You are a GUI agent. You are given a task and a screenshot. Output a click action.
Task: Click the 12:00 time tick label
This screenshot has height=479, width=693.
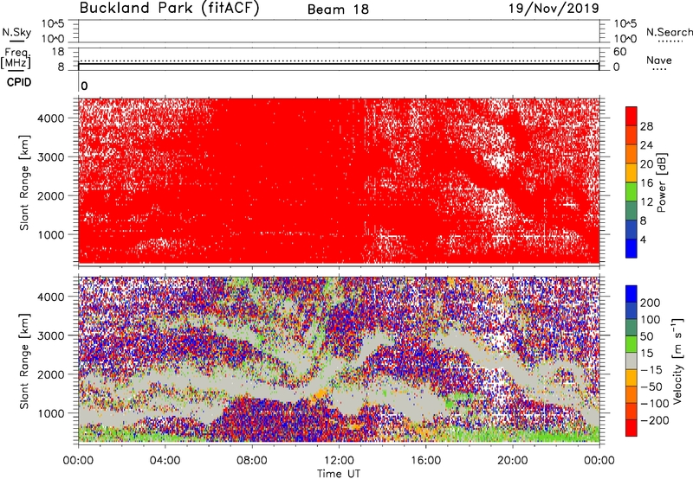[x=339, y=461]
